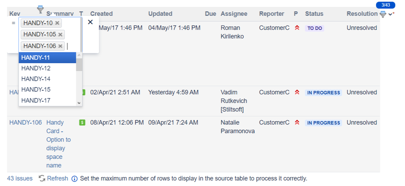Remove the HANDY-10 filter tag
The width and height of the screenshot is (405, 186).
57,23
